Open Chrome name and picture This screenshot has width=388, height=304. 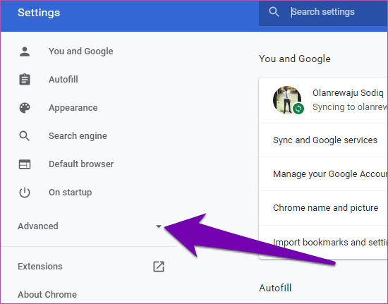point(323,208)
